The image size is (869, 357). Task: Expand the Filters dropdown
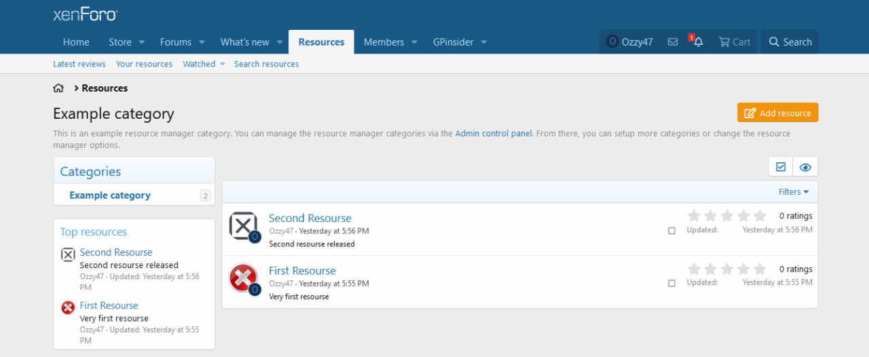point(793,192)
